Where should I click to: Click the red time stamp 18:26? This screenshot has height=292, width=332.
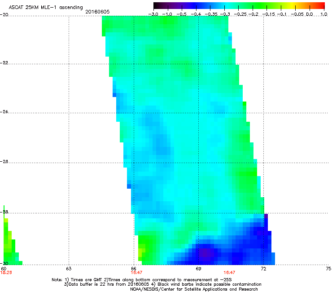click(x=6, y=273)
